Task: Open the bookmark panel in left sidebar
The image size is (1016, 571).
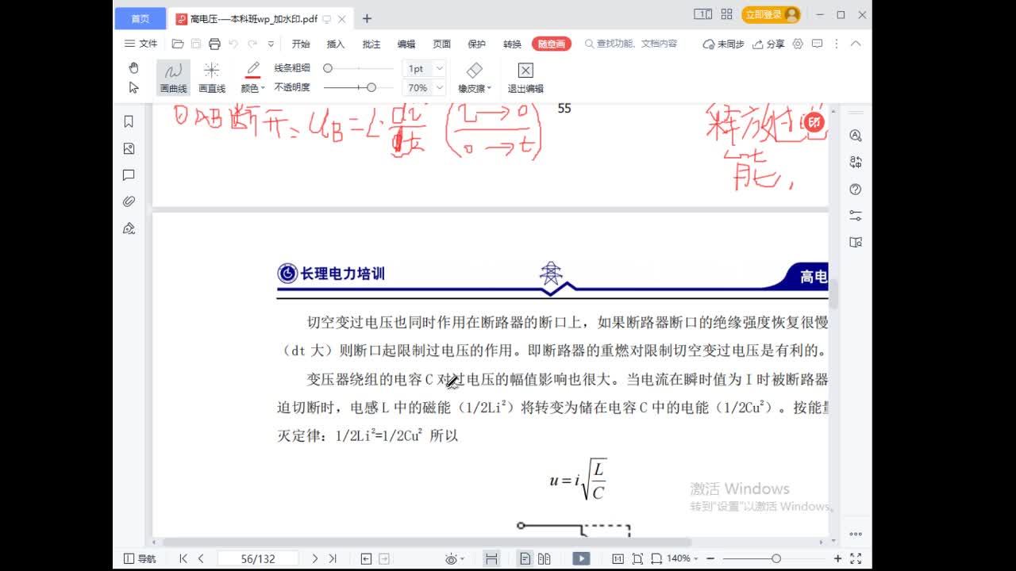Action: [x=129, y=122]
